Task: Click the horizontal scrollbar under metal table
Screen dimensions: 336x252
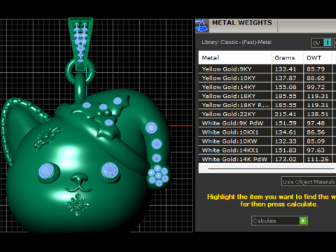Action: click(x=271, y=168)
